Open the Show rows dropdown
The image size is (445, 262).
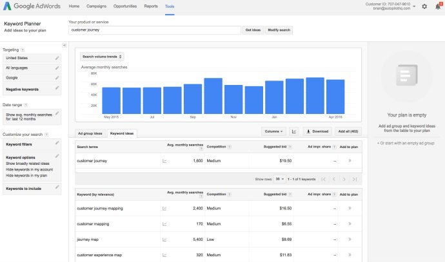[x=279, y=179]
